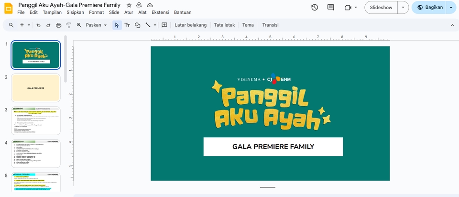Screen dimensions: 459x197
Task: Click the add comment toolbar icon
Action: pyautogui.click(x=164, y=25)
